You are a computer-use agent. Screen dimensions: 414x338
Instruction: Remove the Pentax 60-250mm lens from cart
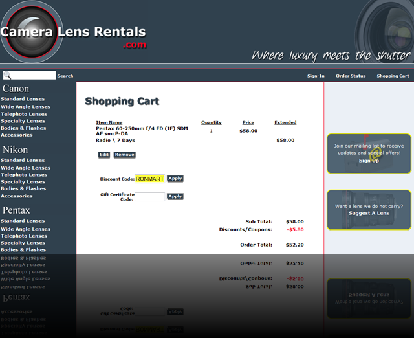125,155
